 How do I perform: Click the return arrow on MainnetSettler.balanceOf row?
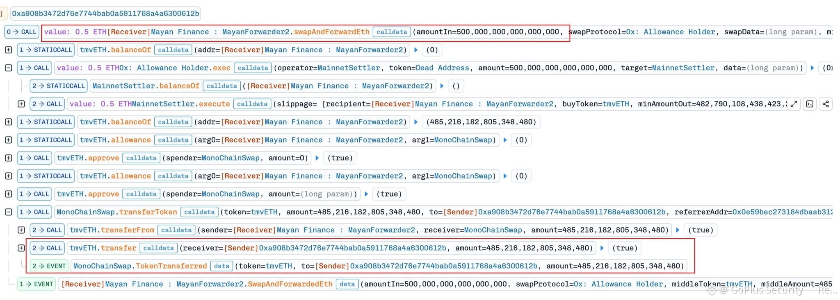[442, 86]
